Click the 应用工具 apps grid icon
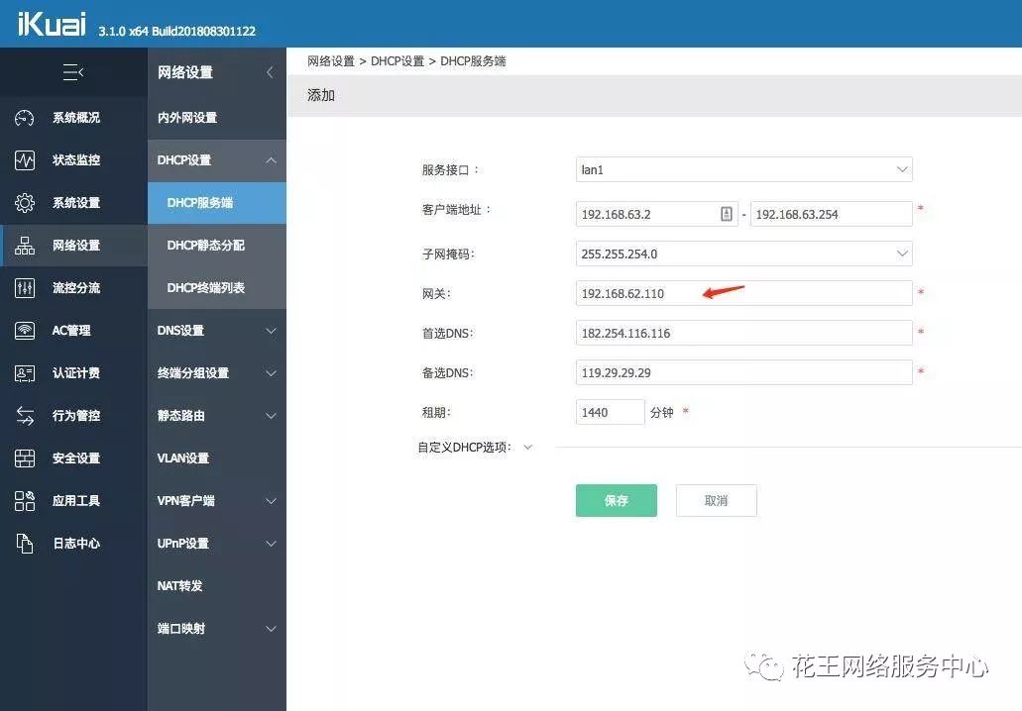The image size is (1022, 711). [x=25, y=501]
